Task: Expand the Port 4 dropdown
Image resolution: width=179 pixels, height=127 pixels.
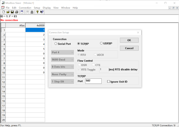Action: pyautogui.click(x=62, y=52)
